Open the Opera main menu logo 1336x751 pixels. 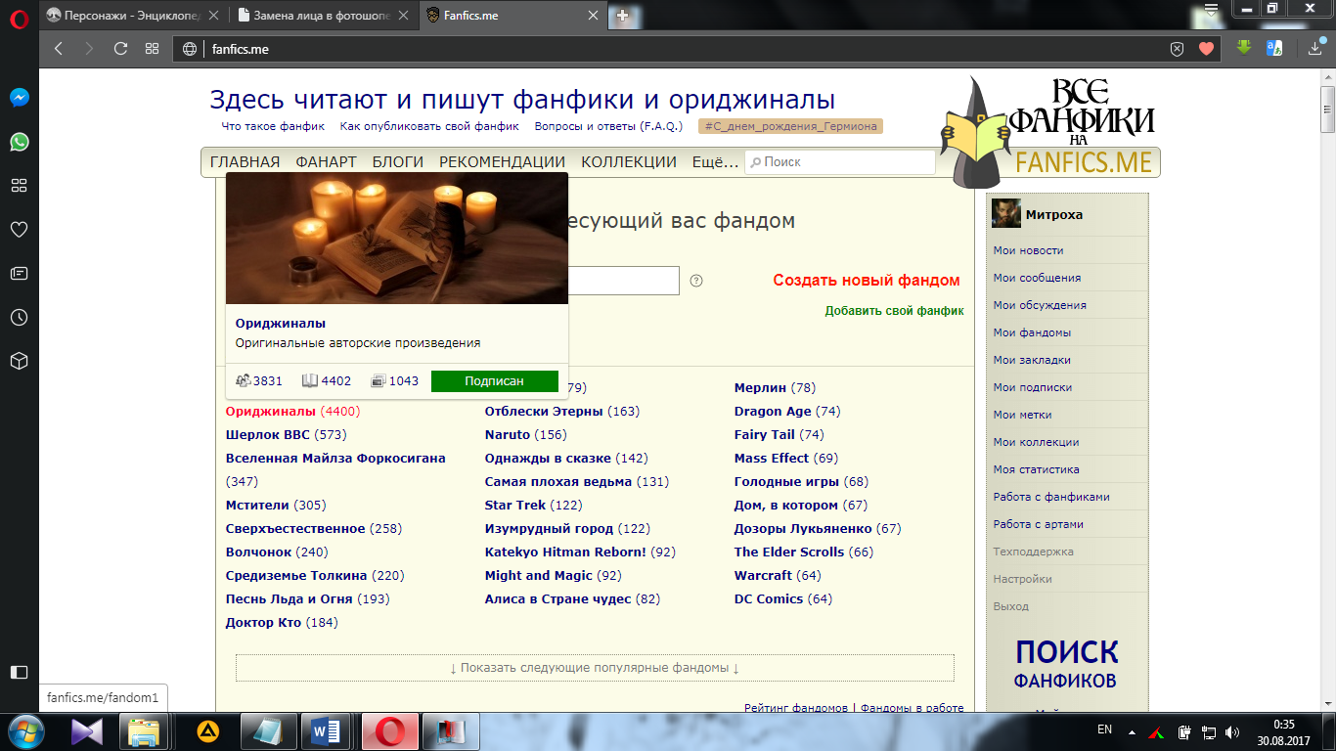pyautogui.click(x=19, y=19)
